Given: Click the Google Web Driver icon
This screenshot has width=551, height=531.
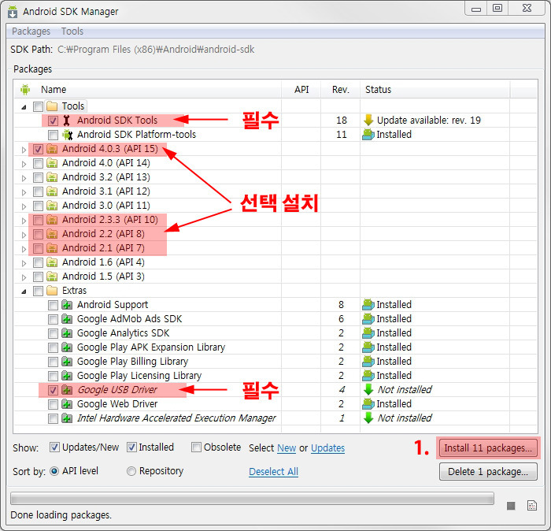Looking at the screenshot, I should [x=67, y=404].
